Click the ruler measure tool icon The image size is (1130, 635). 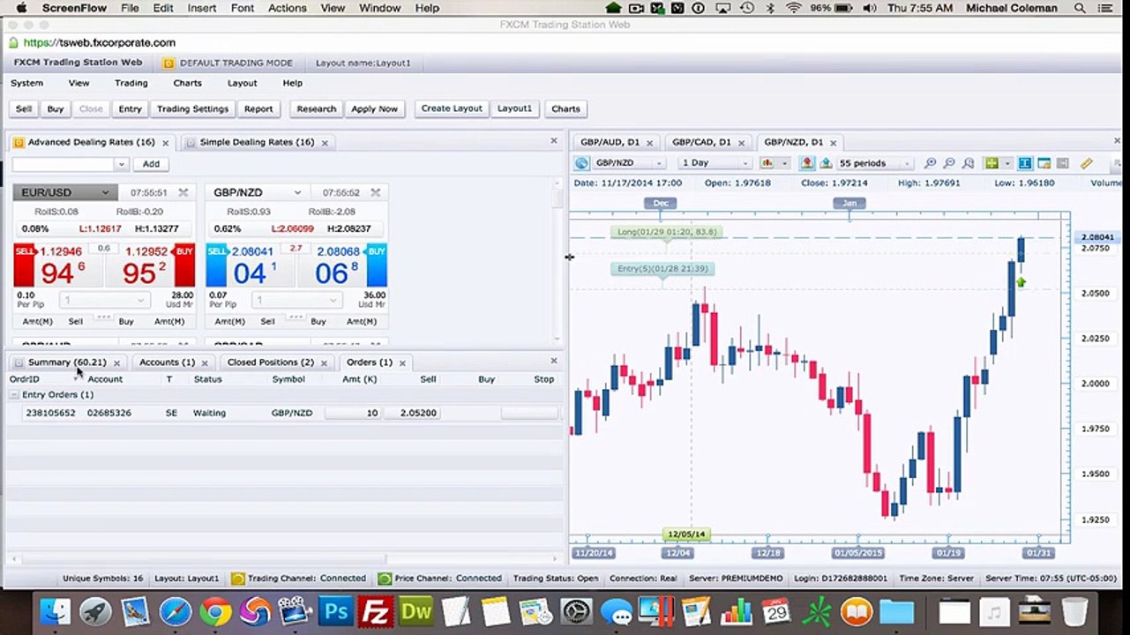coord(1087,163)
